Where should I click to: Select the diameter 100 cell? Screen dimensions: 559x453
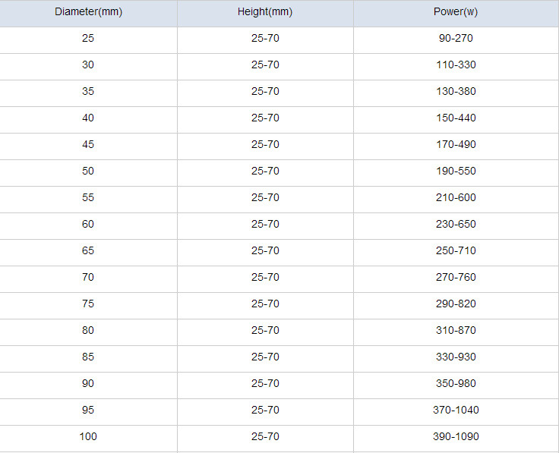click(x=88, y=437)
